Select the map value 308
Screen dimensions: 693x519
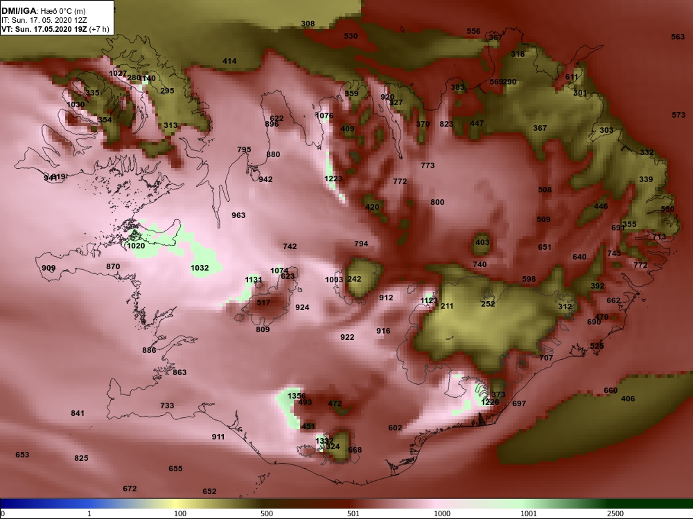pyautogui.click(x=308, y=24)
